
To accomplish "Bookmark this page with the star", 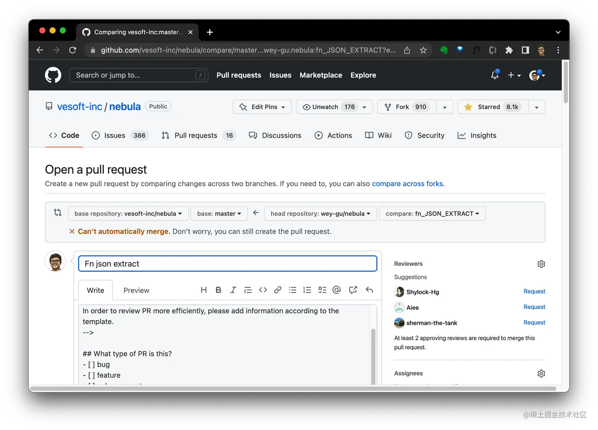I will [x=423, y=50].
